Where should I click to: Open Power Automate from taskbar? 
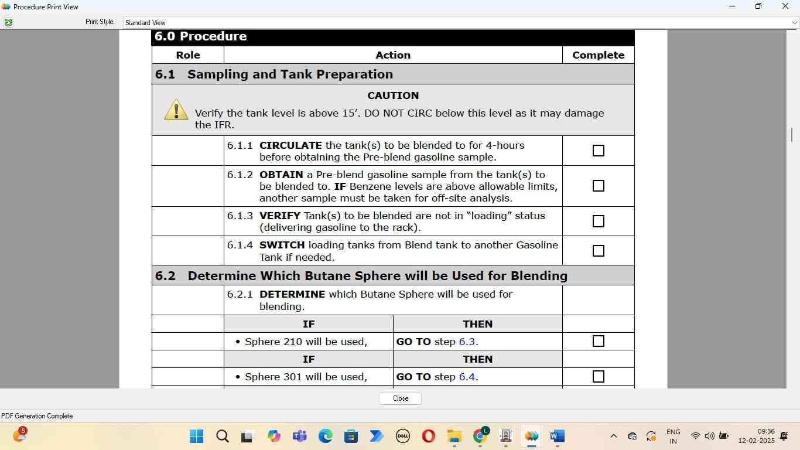coord(377,436)
